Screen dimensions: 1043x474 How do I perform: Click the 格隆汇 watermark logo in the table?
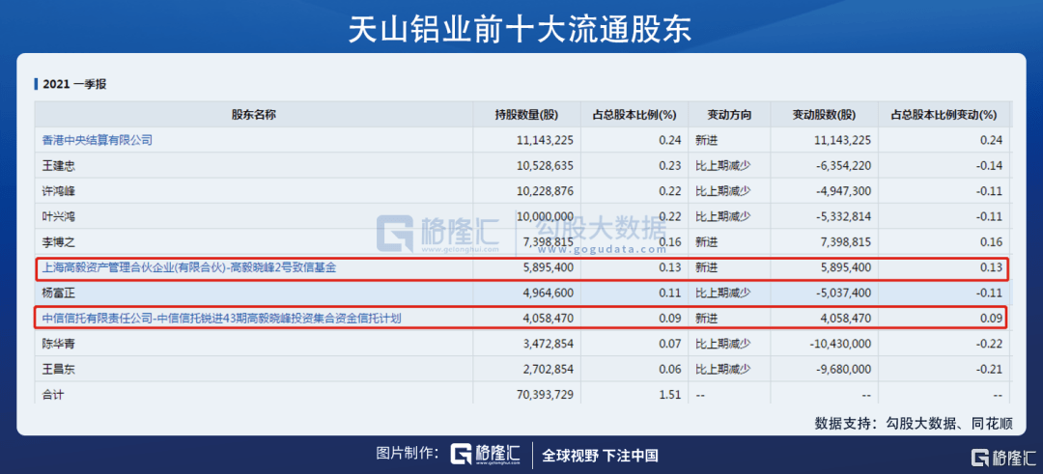click(437, 234)
